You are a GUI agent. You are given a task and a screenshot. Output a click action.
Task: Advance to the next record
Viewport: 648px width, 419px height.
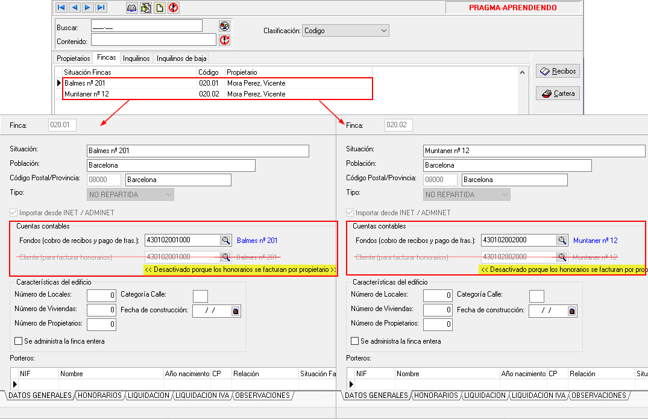coord(87,8)
